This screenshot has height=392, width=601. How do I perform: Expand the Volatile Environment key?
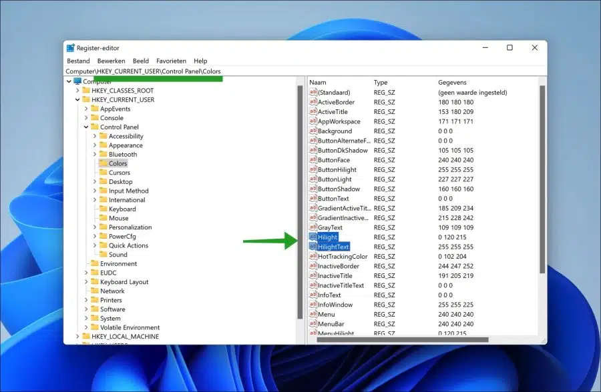(x=86, y=327)
